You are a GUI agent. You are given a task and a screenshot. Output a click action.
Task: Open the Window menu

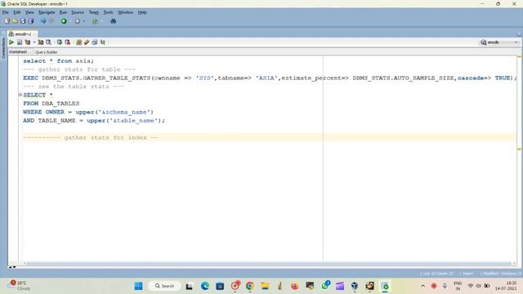pos(125,12)
